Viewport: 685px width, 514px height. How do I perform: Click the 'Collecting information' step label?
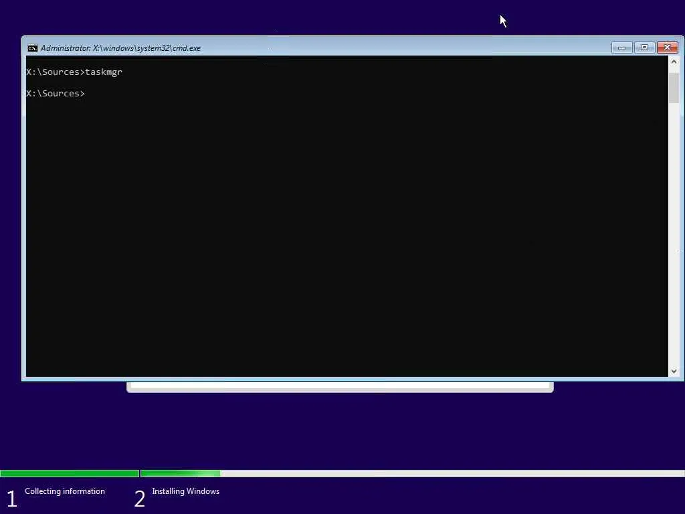point(65,491)
